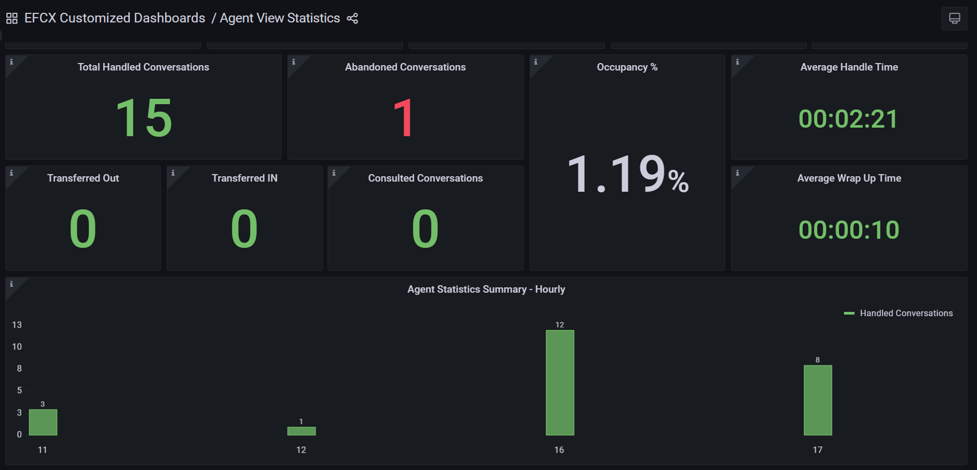Viewport: 977px width, 470px height.
Task: Click the Occupancy % panel info icon
Action: tap(536, 62)
